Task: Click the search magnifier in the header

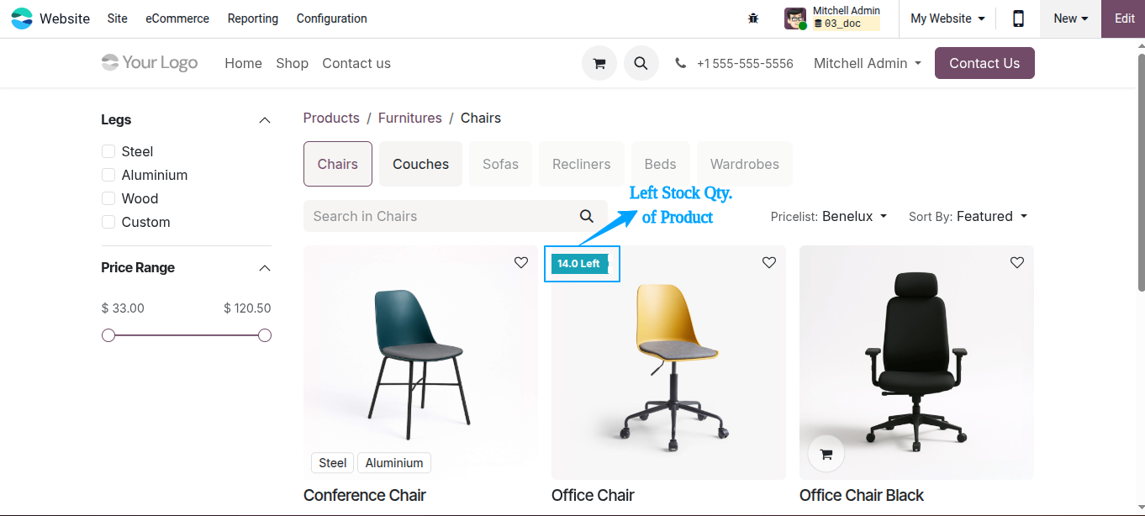Action: (641, 63)
